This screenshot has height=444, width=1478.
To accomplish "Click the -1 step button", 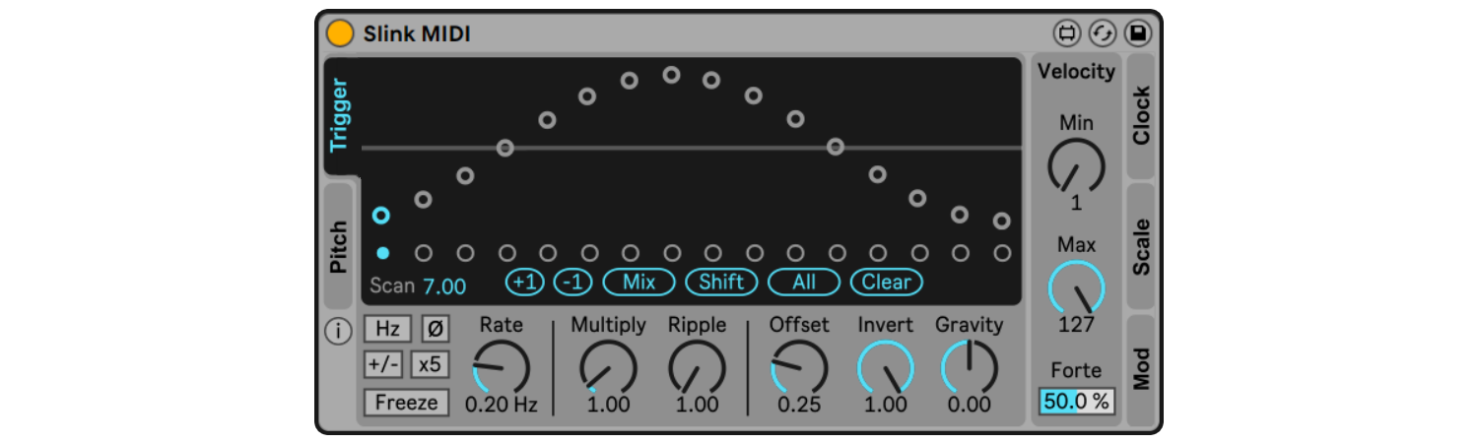I will pyautogui.click(x=572, y=283).
